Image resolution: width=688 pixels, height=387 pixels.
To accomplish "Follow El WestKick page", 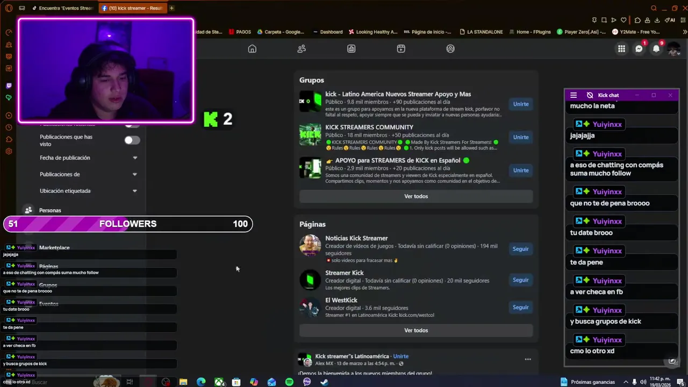I will [521, 307].
